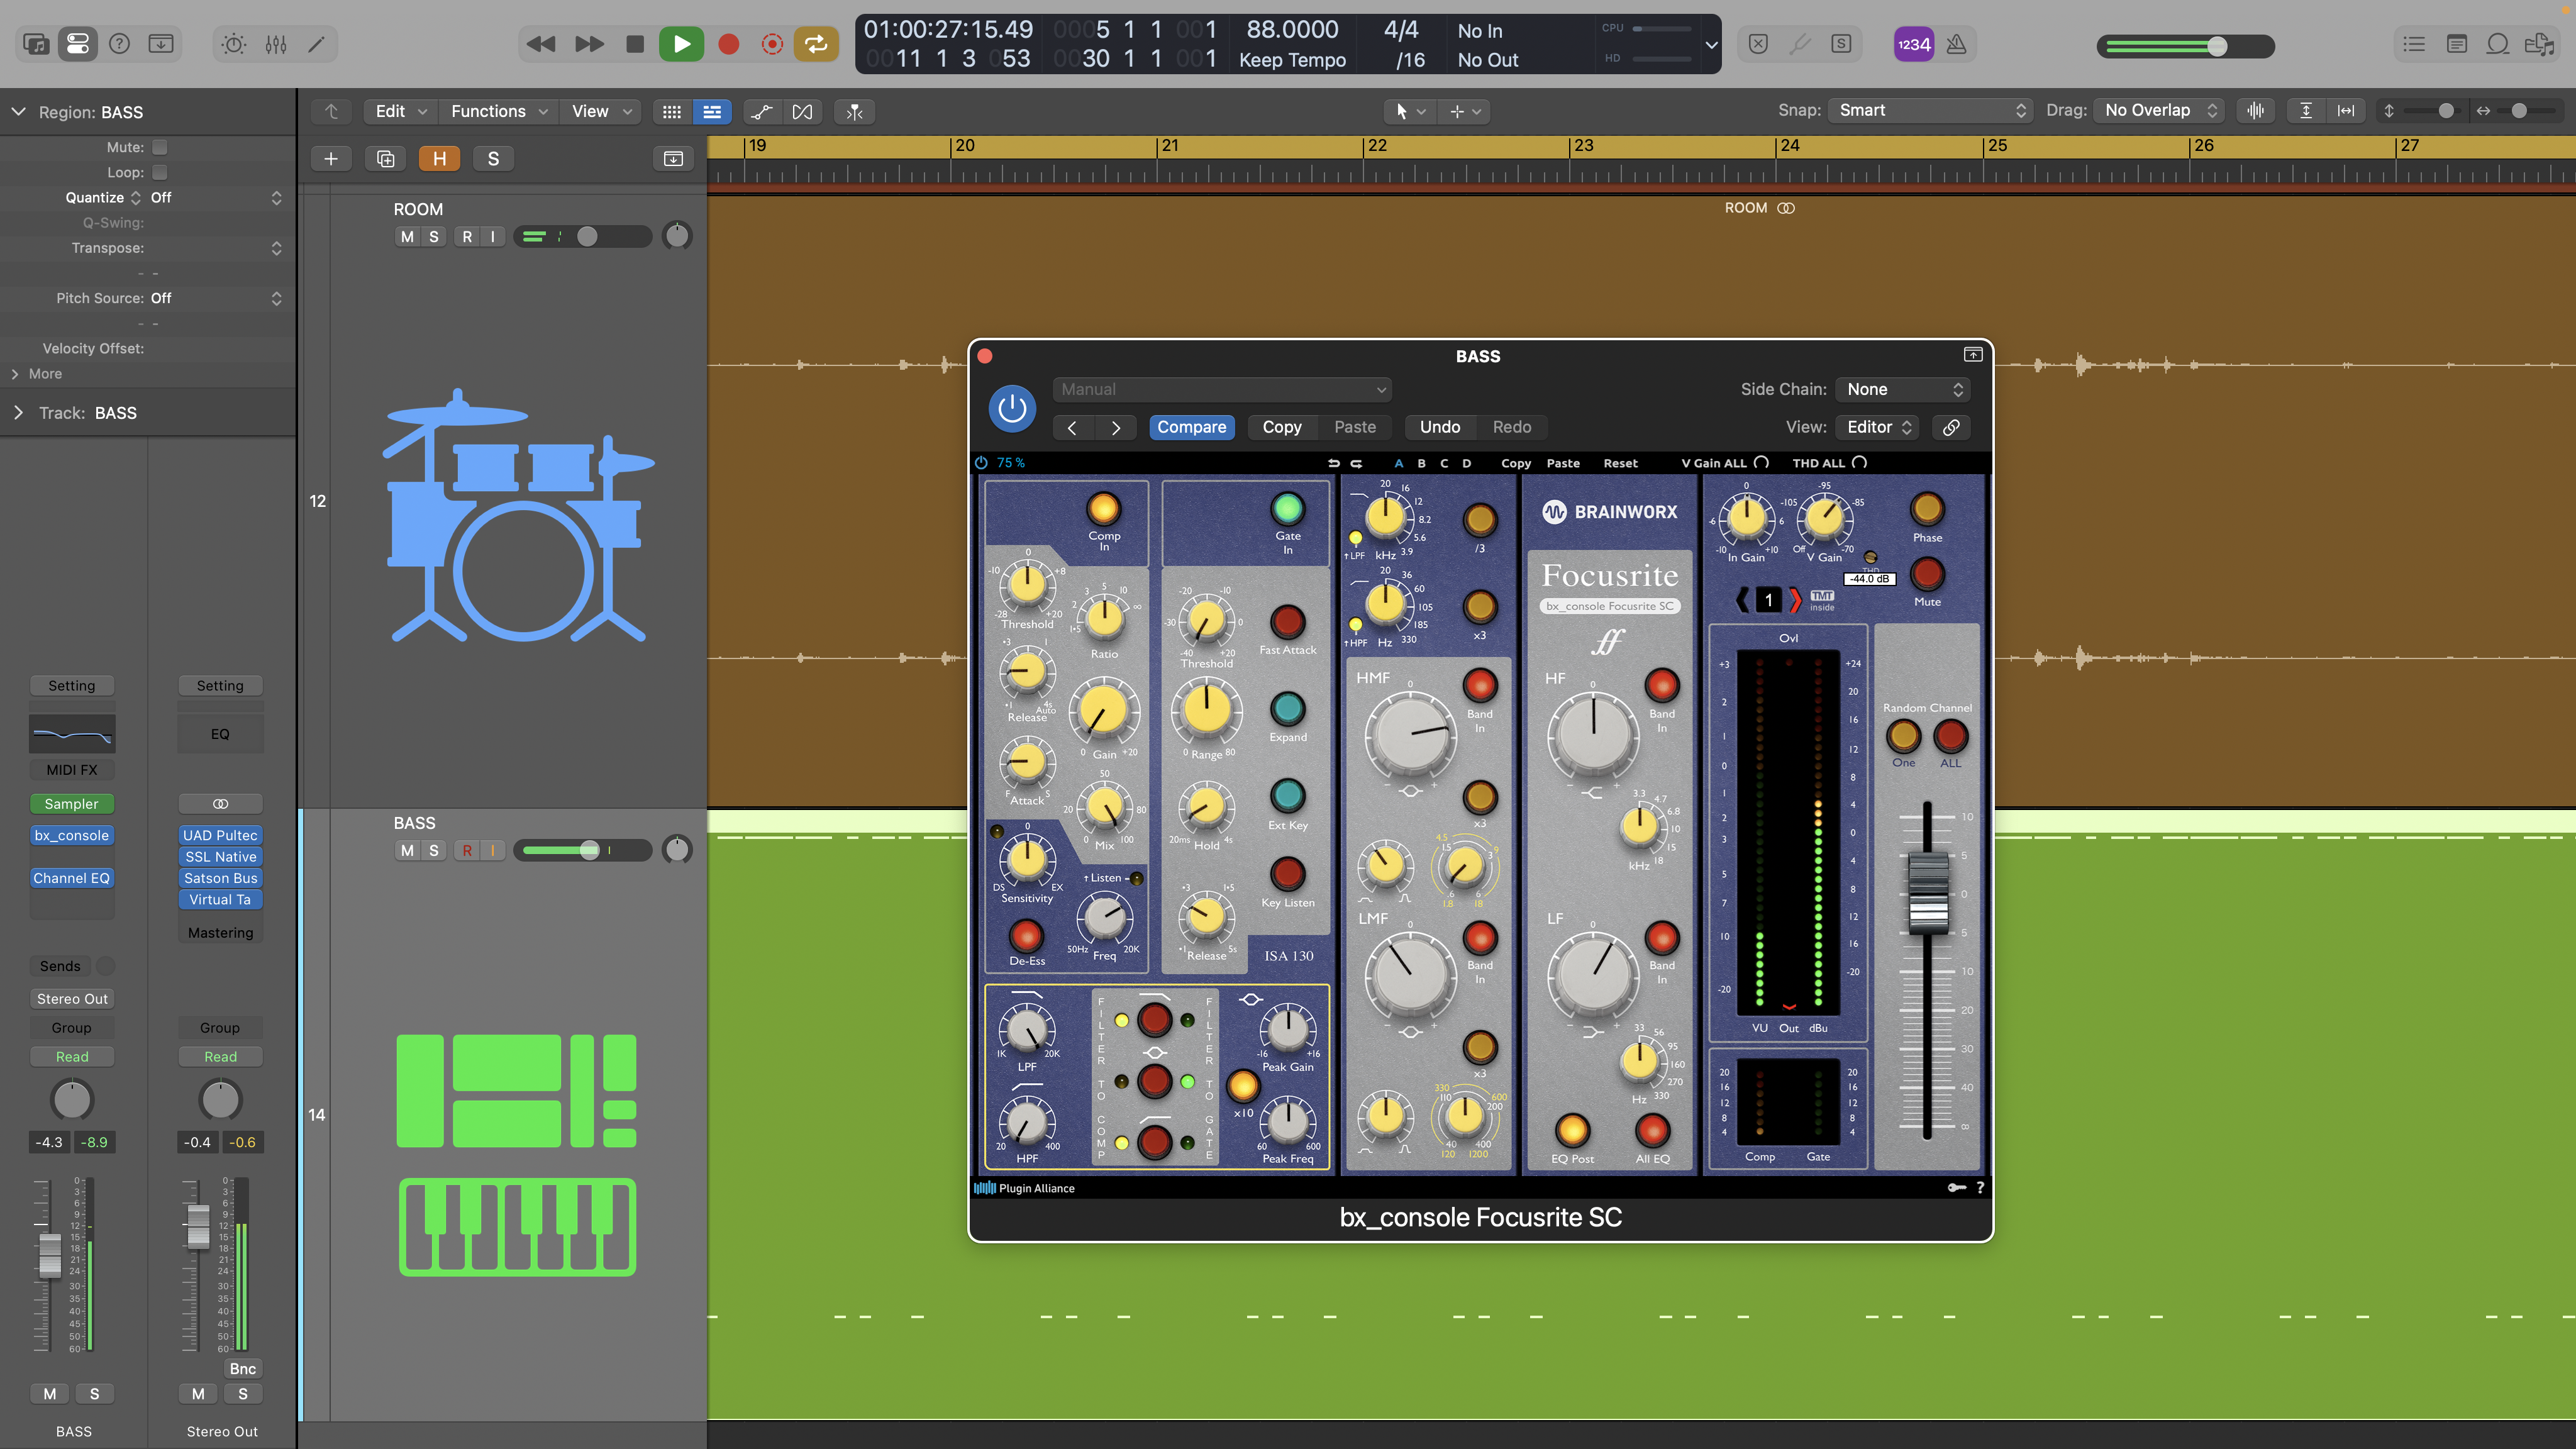The height and width of the screenshot is (1449, 2576).
Task: Open the Snap Smart dropdown
Action: pyautogui.click(x=1930, y=110)
